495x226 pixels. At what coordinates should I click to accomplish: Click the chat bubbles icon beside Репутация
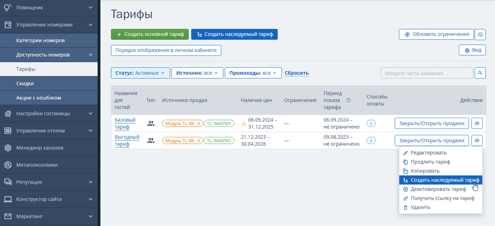[8, 182]
